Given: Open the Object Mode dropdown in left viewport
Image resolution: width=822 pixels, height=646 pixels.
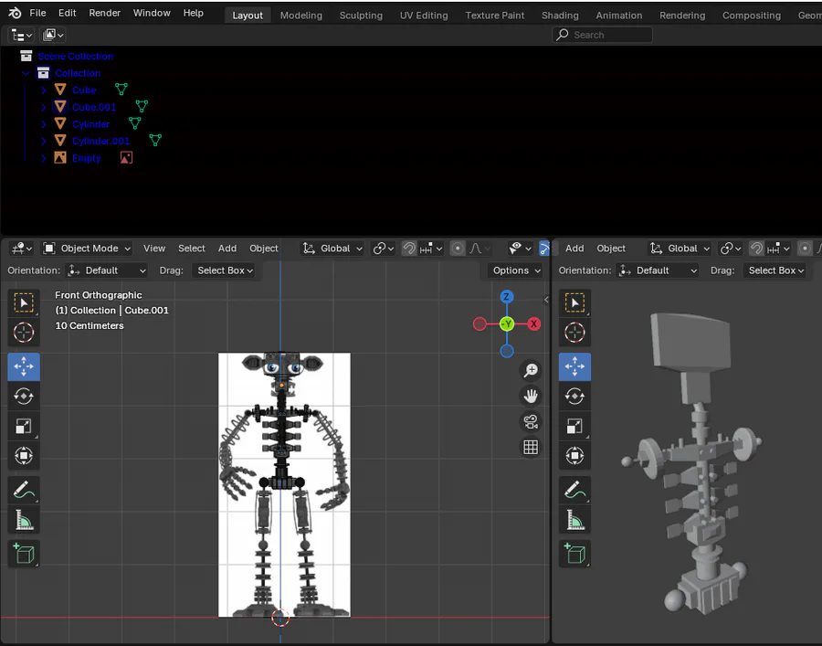Looking at the screenshot, I should (x=87, y=248).
